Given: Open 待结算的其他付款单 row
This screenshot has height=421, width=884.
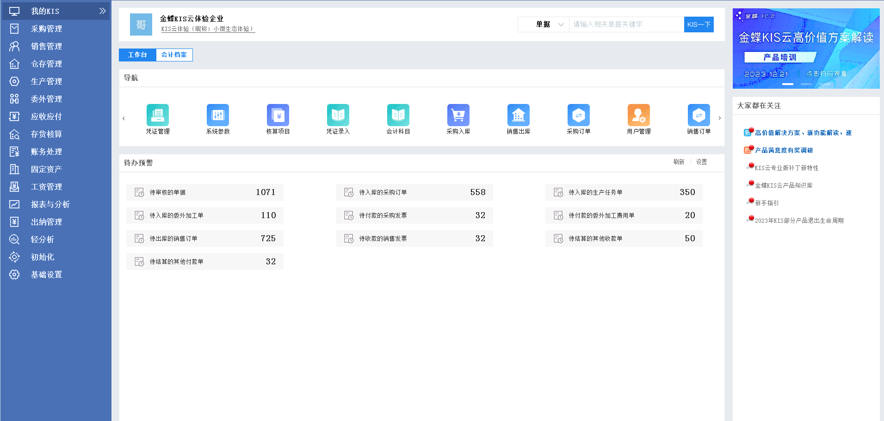Looking at the screenshot, I should [205, 262].
